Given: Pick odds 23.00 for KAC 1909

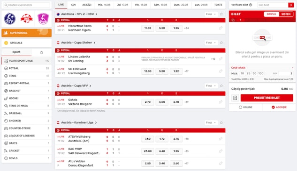Looking at the screenshot, I should [148, 151].
